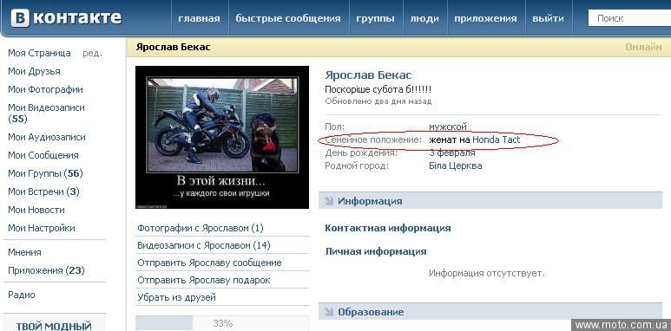This screenshot has height=331, width=671.
Task: Click Отправить Ярославу подарок
Action: pos(204,280)
